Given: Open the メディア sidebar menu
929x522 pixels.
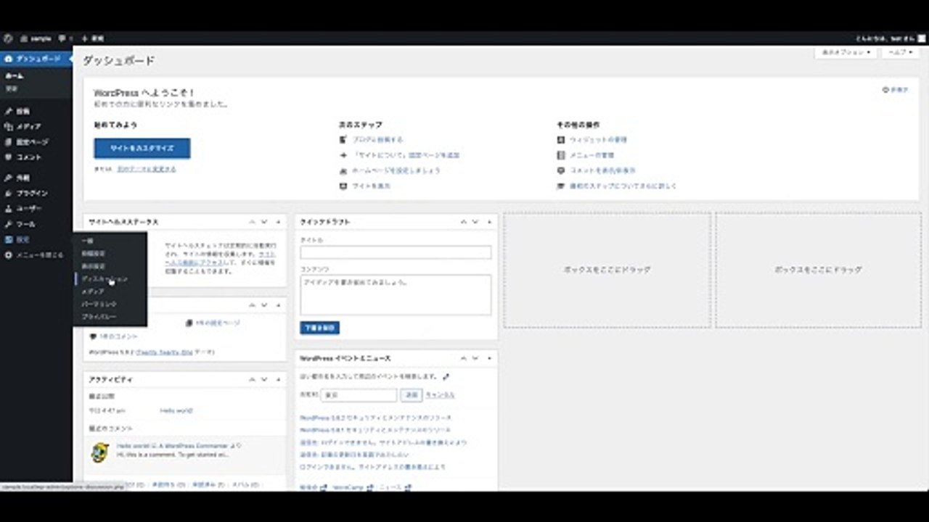Looking at the screenshot, I should (x=36, y=127).
